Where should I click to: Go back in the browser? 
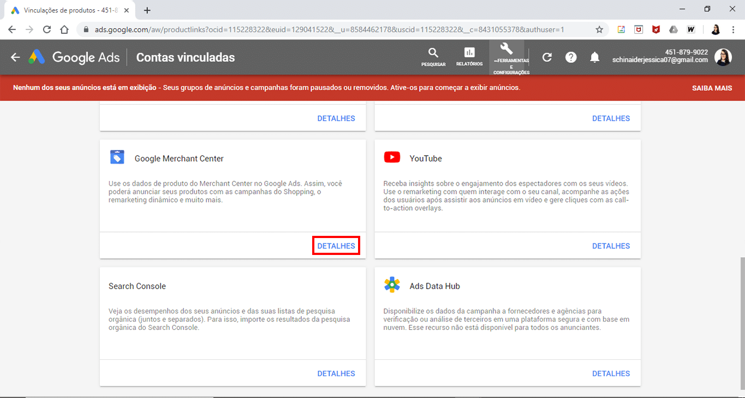point(12,29)
